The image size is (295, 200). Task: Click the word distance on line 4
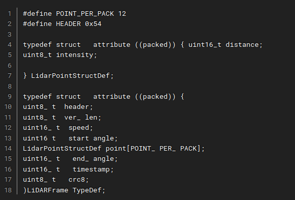point(242,45)
